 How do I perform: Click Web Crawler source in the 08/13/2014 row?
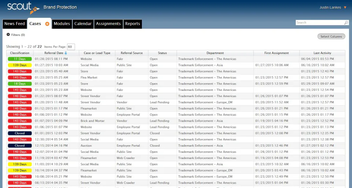coord(126,183)
